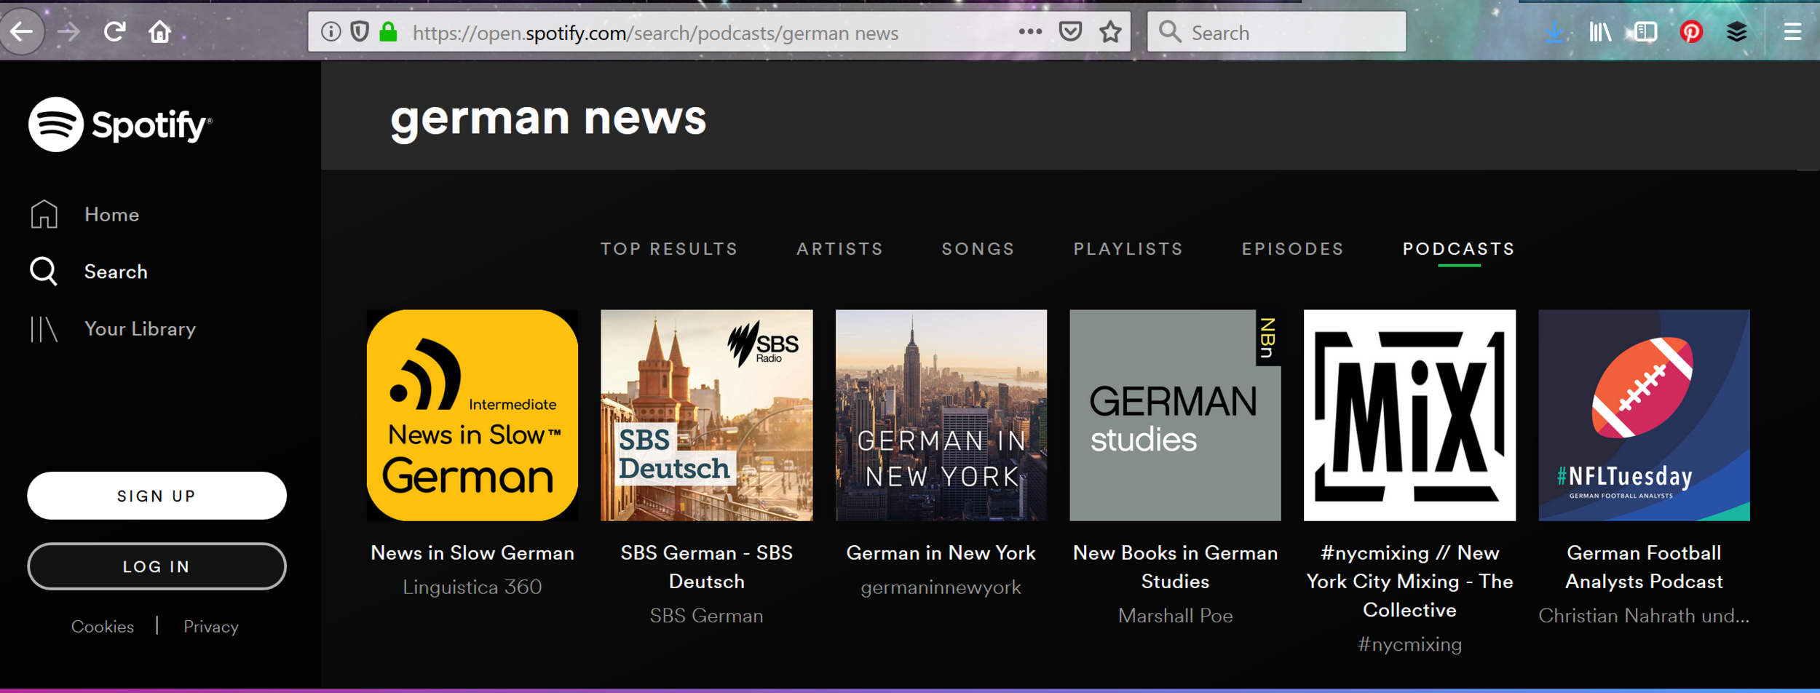Click the site security padlock icon

tap(387, 31)
